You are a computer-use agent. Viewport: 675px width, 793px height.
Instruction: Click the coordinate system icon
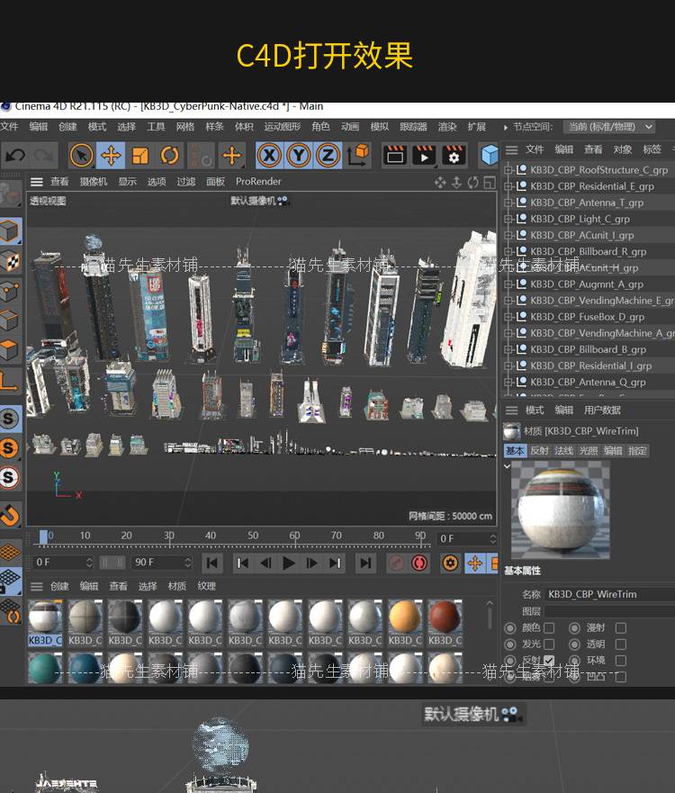(x=358, y=155)
